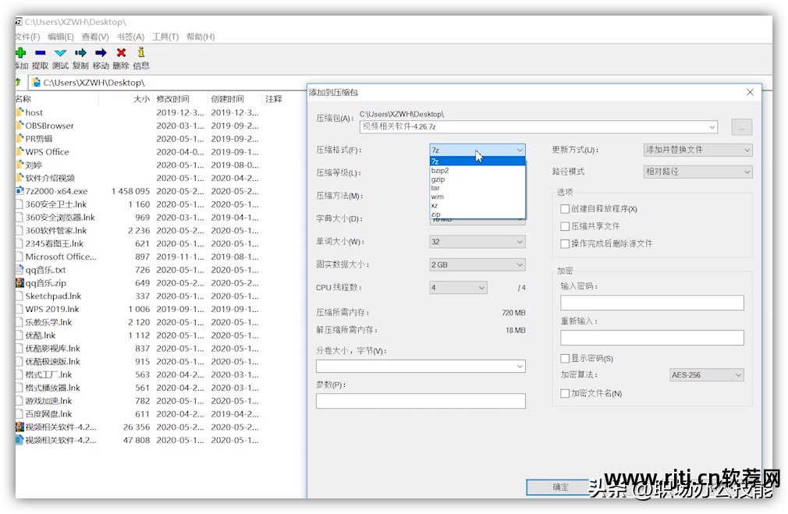Enable 压缩共享文件 checkbox
Viewport: 788px width, 514px height.
(565, 226)
